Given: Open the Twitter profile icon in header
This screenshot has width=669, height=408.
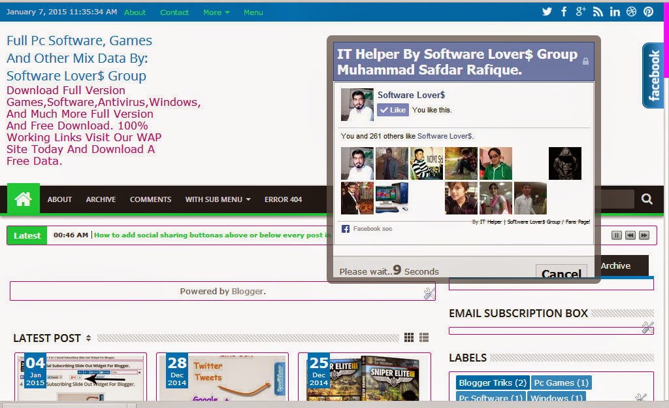Looking at the screenshot, I should tap(547, 12).
